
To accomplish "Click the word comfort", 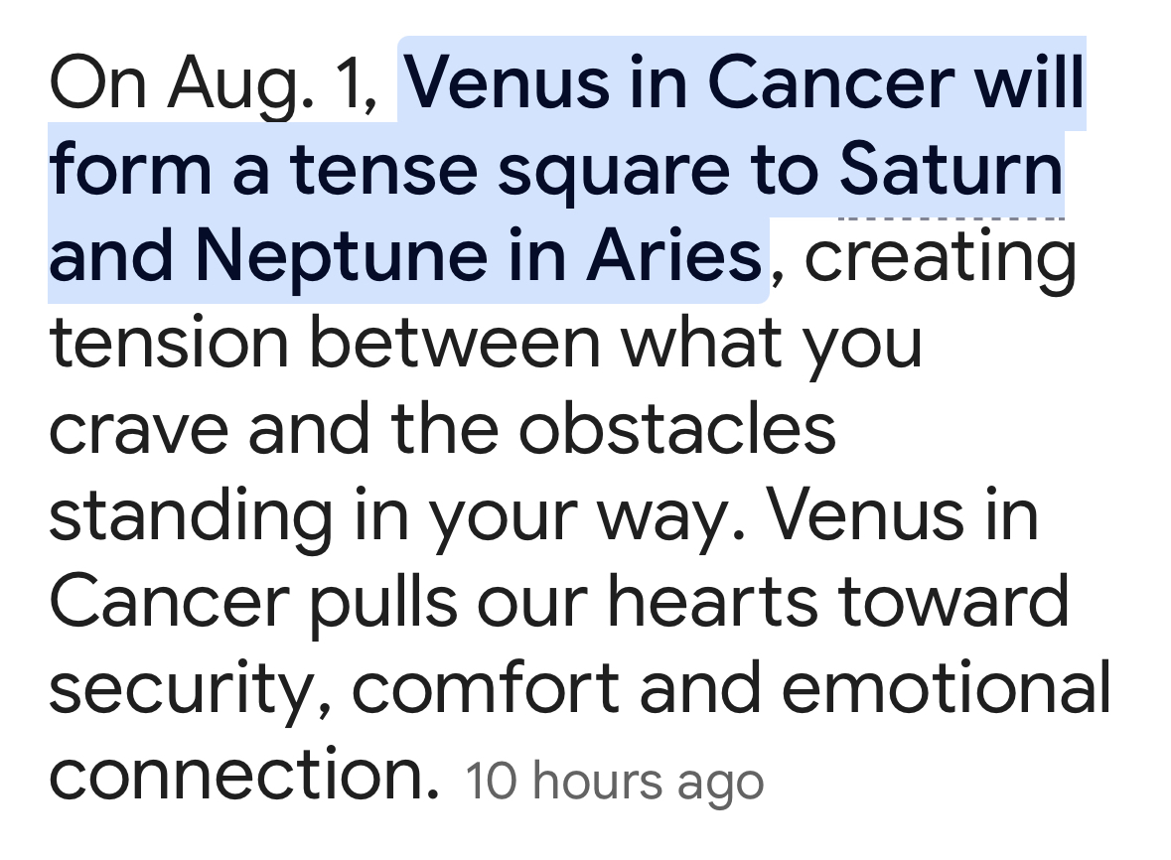I will (485, 686).
